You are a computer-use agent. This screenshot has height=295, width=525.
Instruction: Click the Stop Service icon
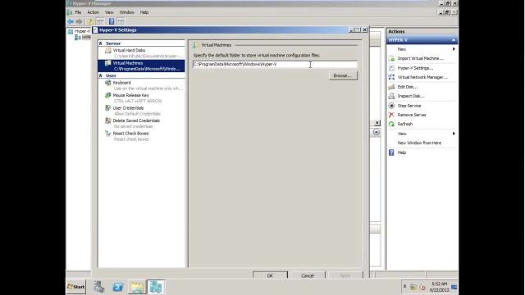point(391,106)
